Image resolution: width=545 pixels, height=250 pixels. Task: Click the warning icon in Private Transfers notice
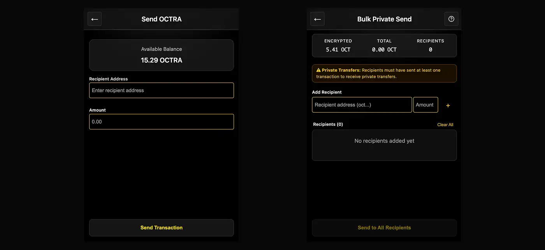(318, 70)
